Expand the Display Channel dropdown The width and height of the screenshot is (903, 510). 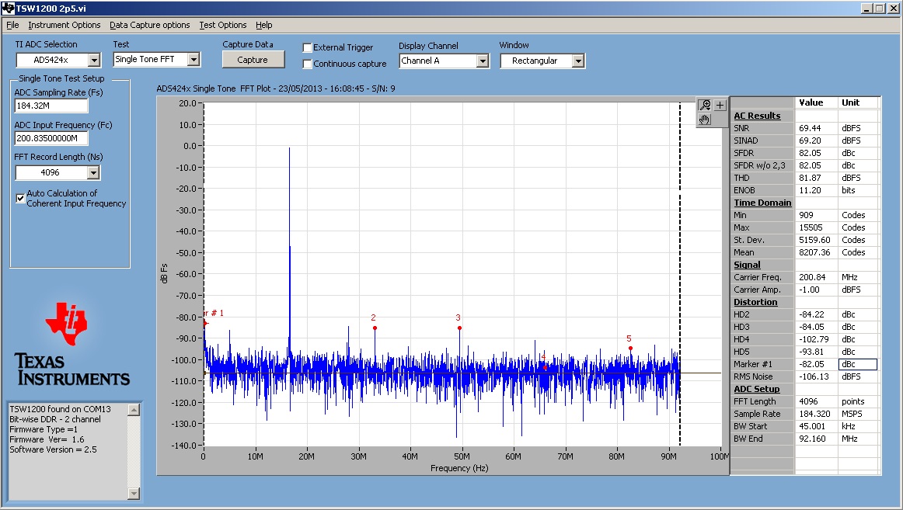point(483,61)
